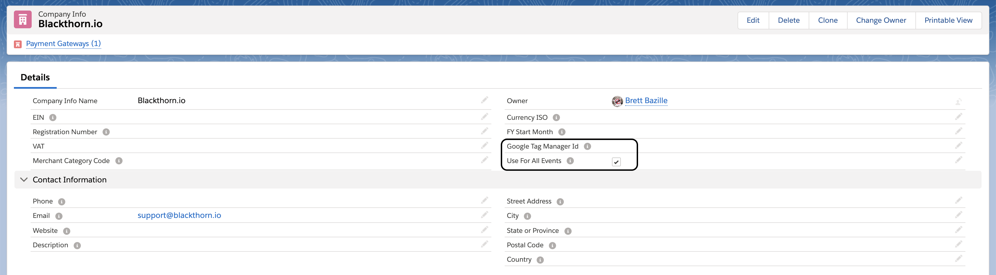Toggle the Use For All Events checkbox
Viewport: 996px width, 275px height.
[x=616, y=162]
